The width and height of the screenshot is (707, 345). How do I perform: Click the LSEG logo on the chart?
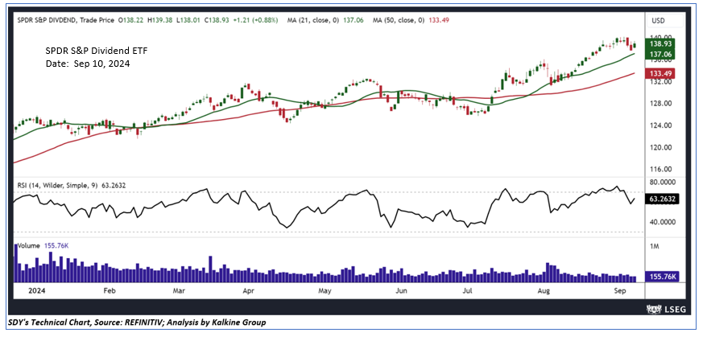665,309
